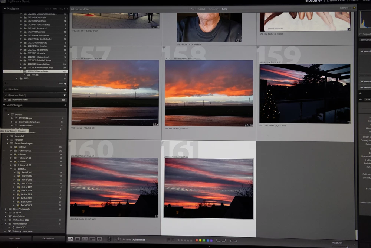Open the X|Y compare view

85,239
